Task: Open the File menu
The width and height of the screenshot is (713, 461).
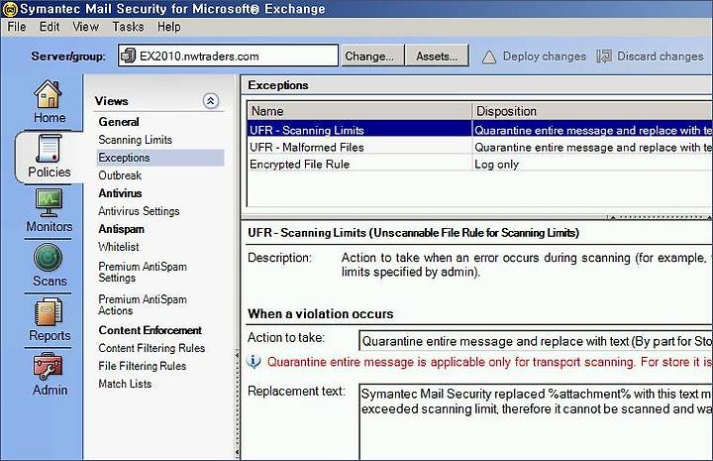Action: (17, 27)
